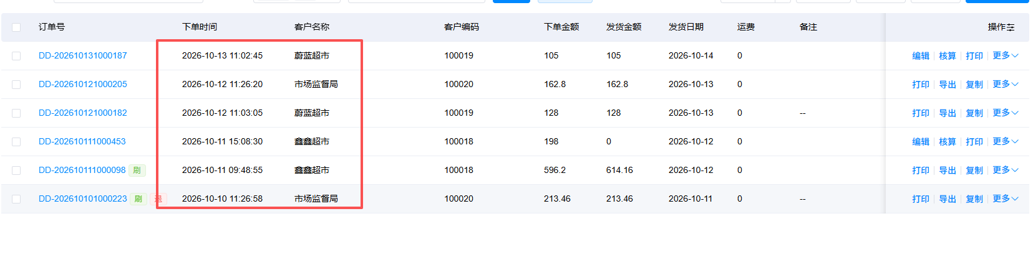The image size is (1033, 257).
Task: Expand 更多 menu for order DD-202610121000182
Action: (1006, 113)
